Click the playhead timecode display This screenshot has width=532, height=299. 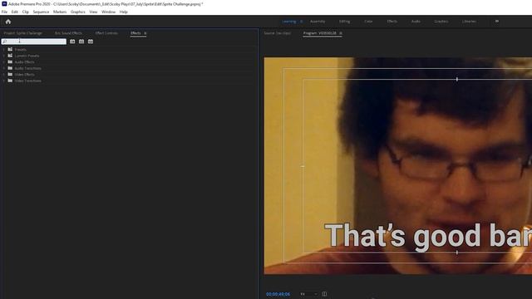coord(278,294)
